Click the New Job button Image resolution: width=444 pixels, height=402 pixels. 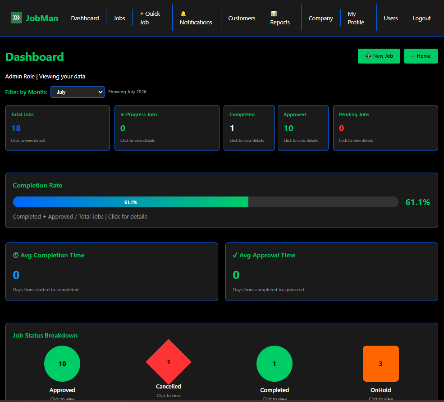[x=379, y=56]
